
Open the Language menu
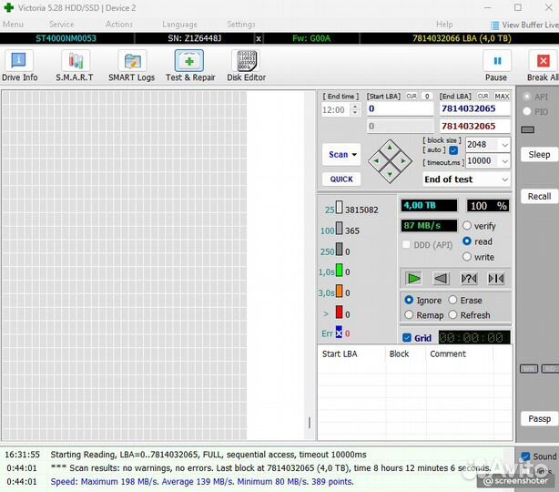pyautogui.click(x=179, y=25)
